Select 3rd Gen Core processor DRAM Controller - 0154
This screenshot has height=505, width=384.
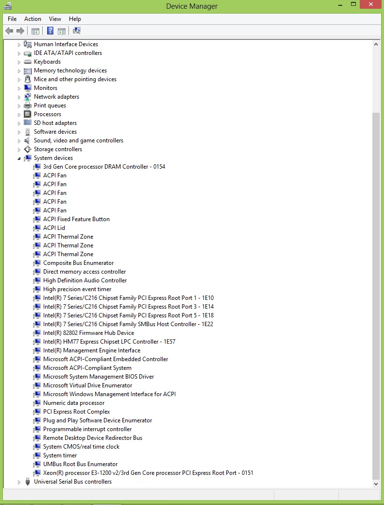pyautogui.click(x=104, y=167)
